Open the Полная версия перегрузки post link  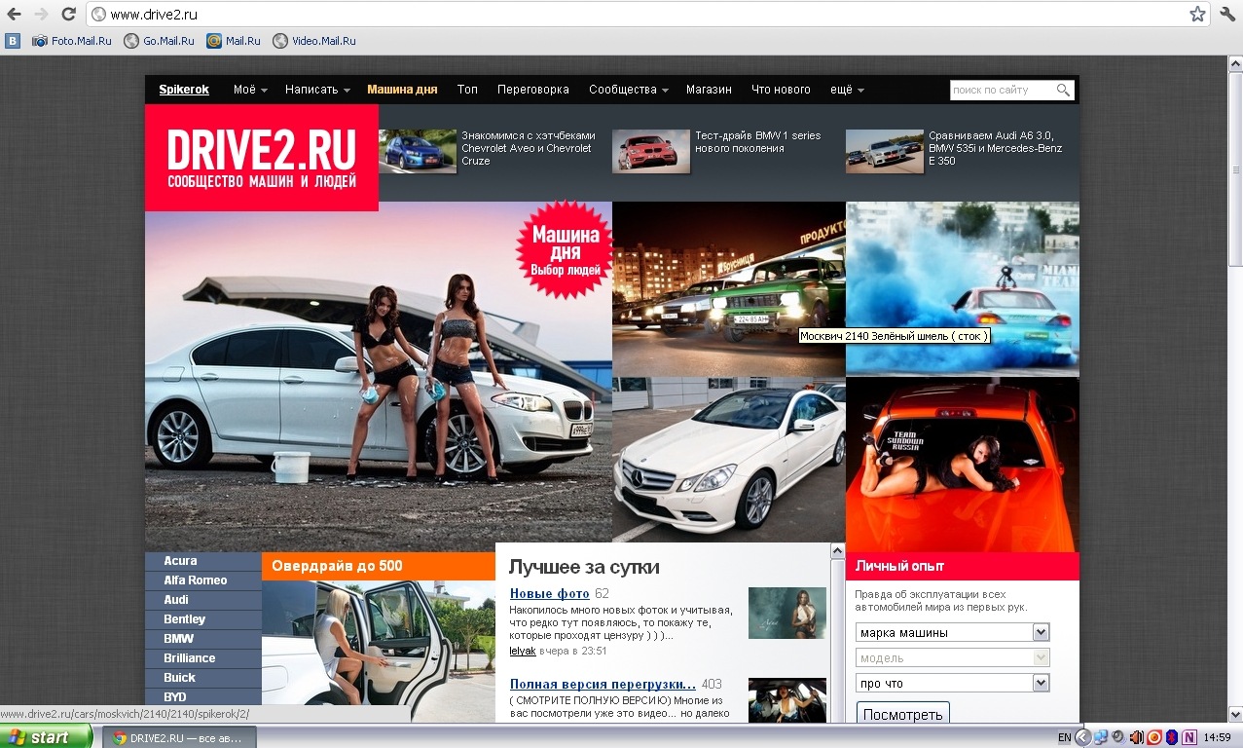(603, 684)
